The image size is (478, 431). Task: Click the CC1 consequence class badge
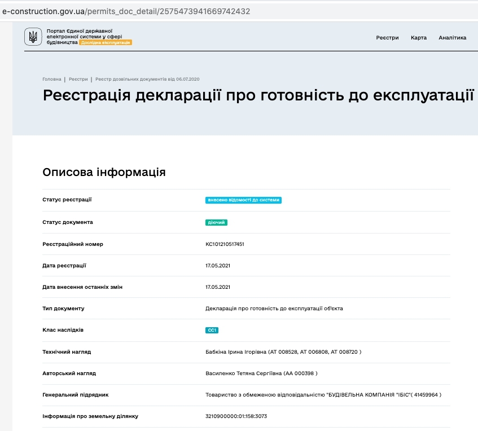pyautogui.click(x=212, y=330)
